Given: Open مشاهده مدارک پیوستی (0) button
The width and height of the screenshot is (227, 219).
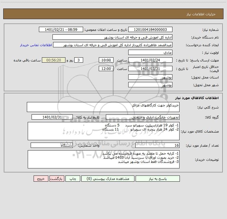Looking at the screenshot, I should tap(108, 179).
